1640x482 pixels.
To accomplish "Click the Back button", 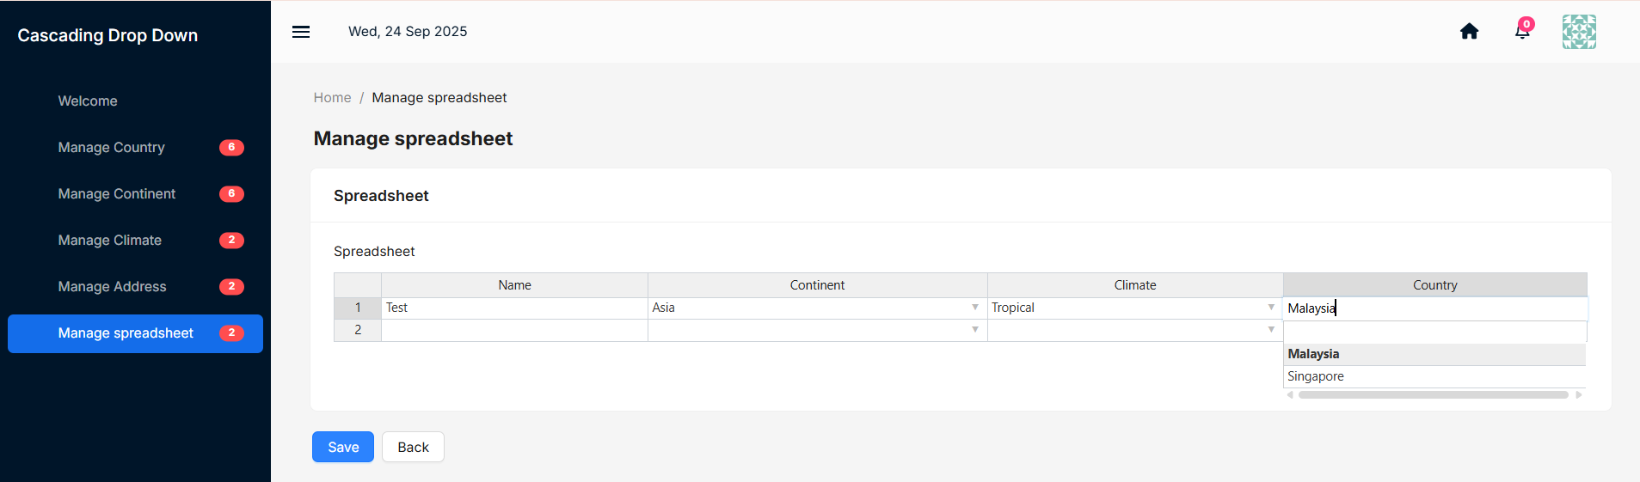I will pyautogui.click(x=413, y=447).
